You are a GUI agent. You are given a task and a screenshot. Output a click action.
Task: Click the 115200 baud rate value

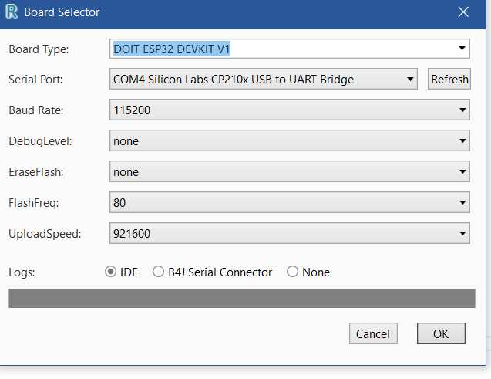pyautogui.click(x=131, y=110)
